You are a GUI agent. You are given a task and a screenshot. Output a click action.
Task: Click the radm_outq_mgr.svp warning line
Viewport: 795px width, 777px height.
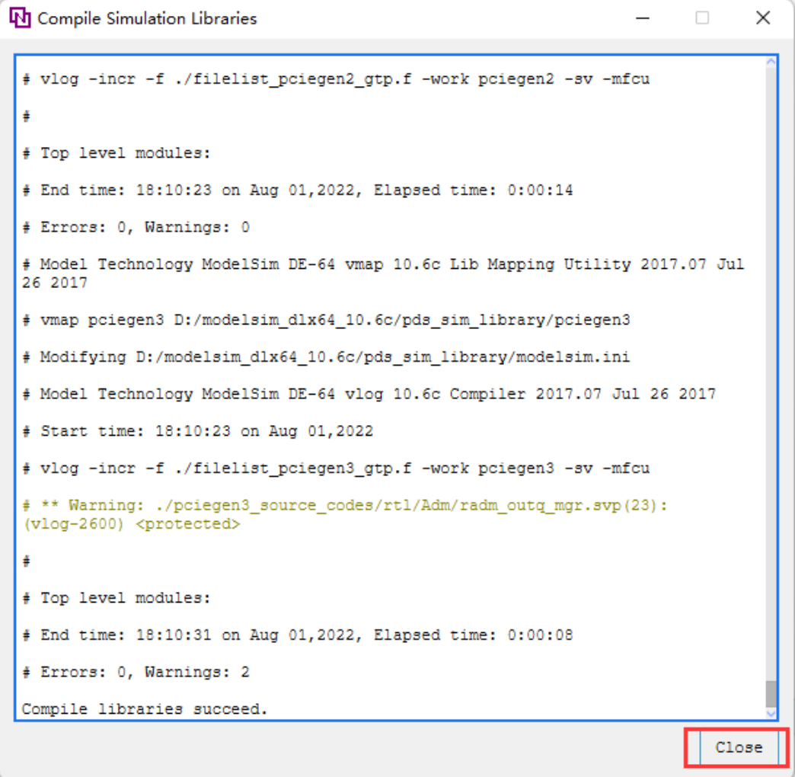point(345,514)
